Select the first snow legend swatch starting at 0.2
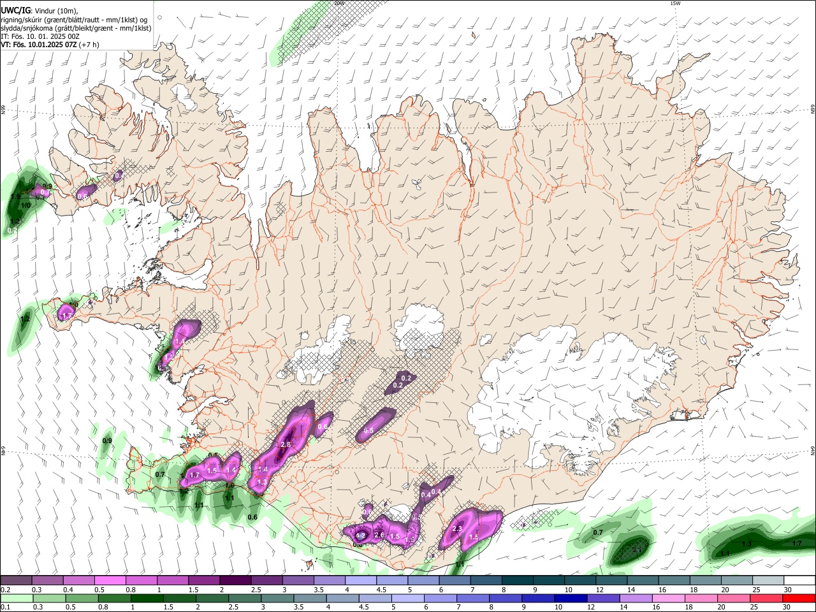The width and height of the screenshot is (816, 612). click(16, 580)
